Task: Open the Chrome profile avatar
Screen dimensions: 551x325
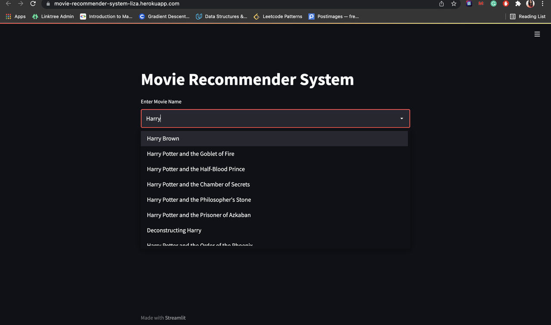Action: [x=530, y=3]
